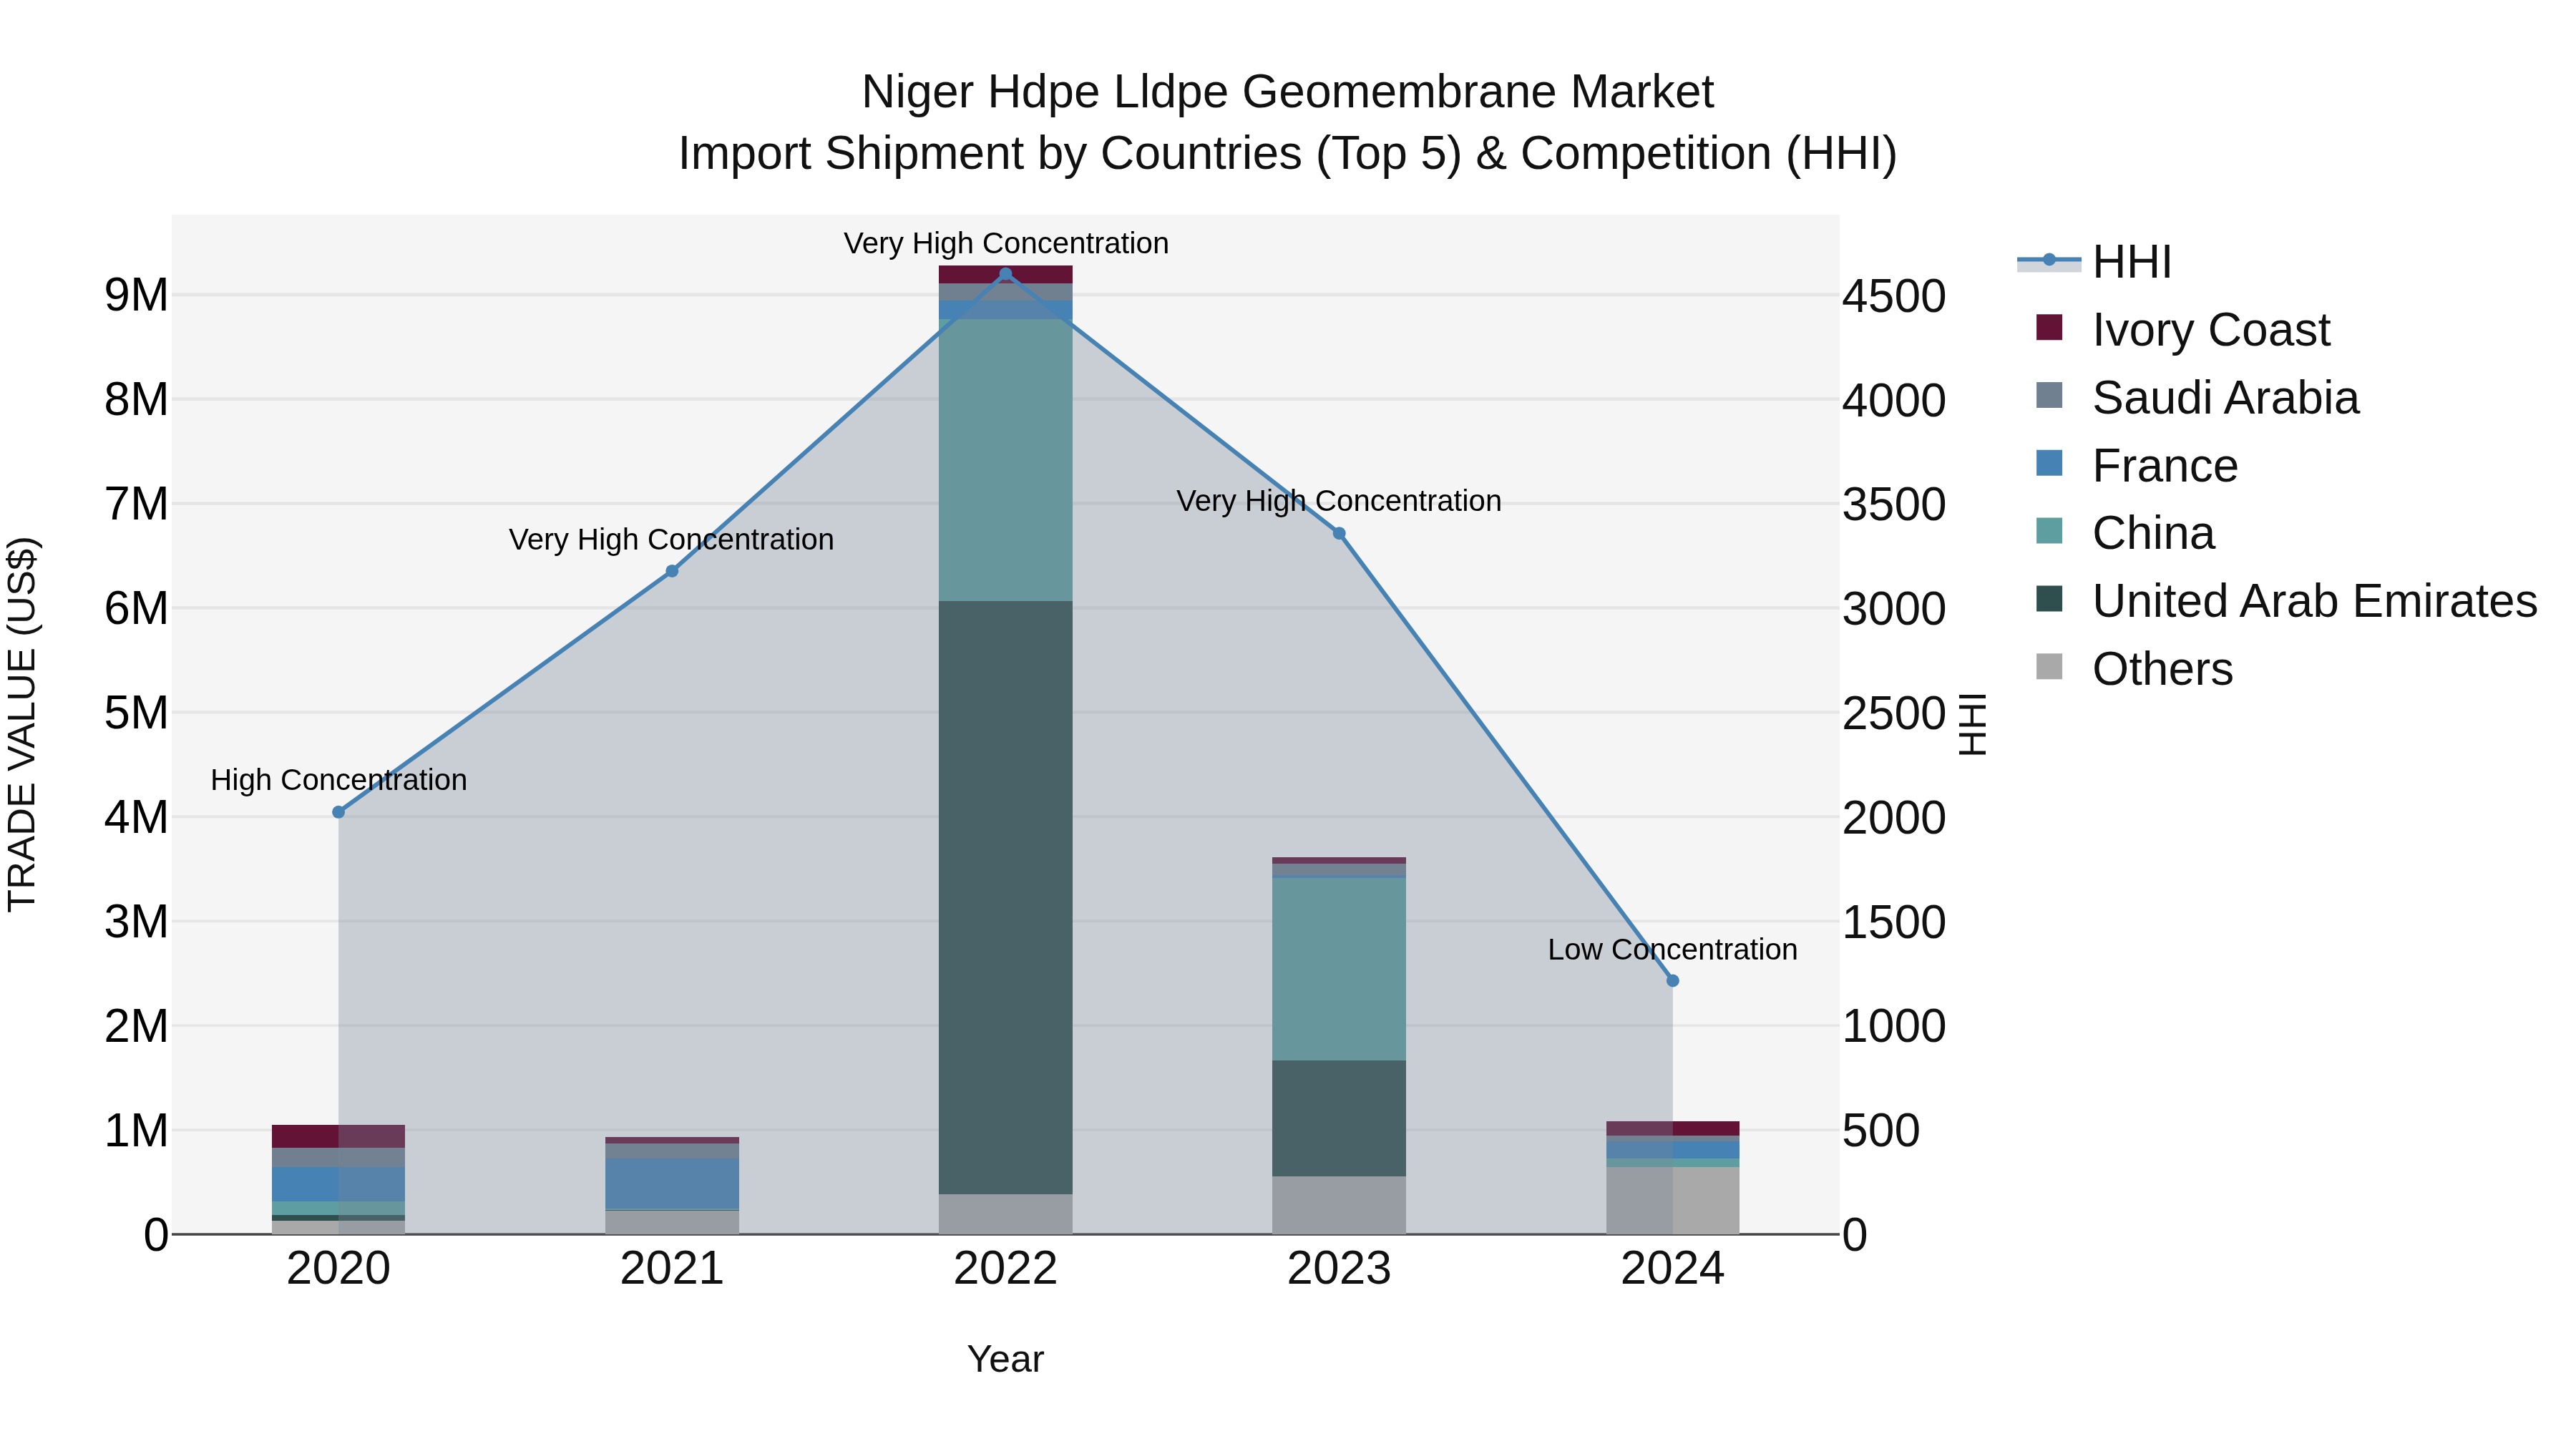Select the 2023 Others bar segment
The image size is (2576, 1449).
pyautogui.click(x=1339, y=1205)
